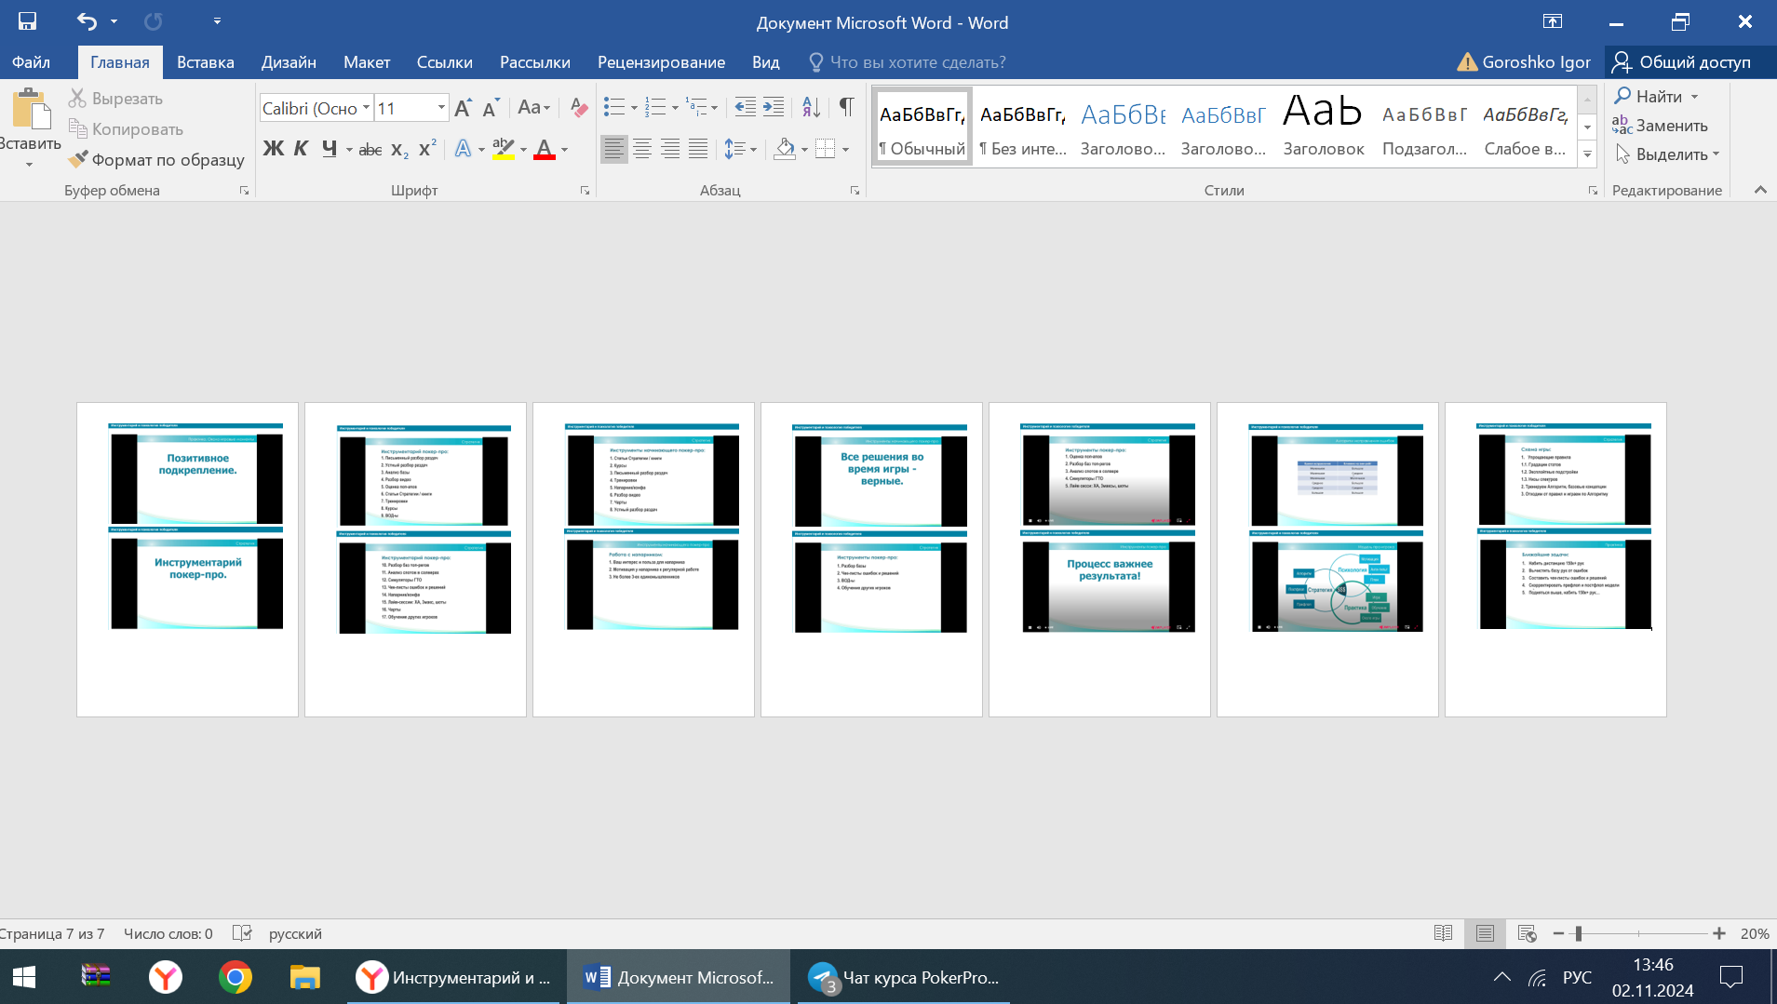
Task: Activate Формат по образцу painter
Action: [x=156, y=160]
